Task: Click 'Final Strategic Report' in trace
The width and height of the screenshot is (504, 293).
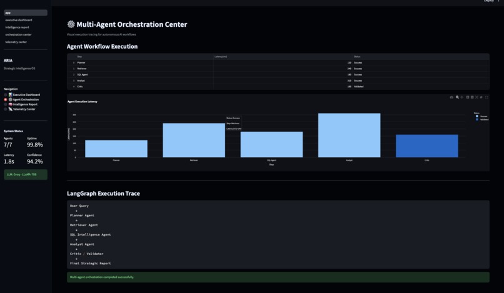Action: tap(90, 263)
